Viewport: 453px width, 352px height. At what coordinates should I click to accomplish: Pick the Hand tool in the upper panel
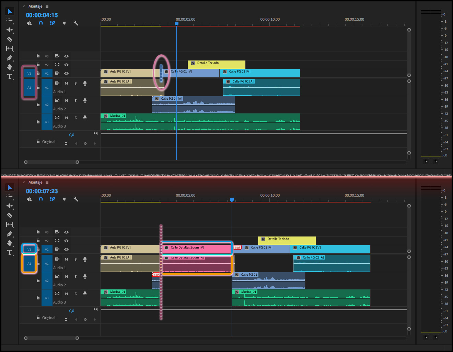tap(10, 67)
